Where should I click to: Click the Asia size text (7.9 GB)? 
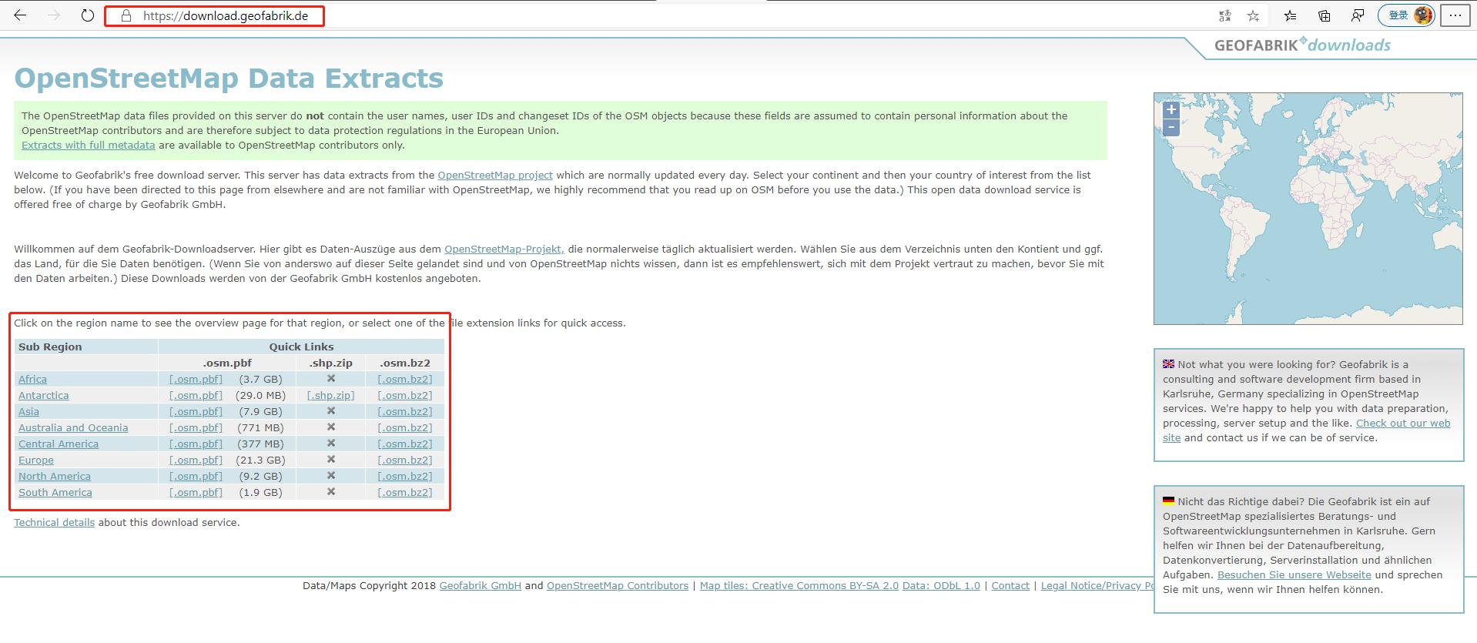point(261,411)
